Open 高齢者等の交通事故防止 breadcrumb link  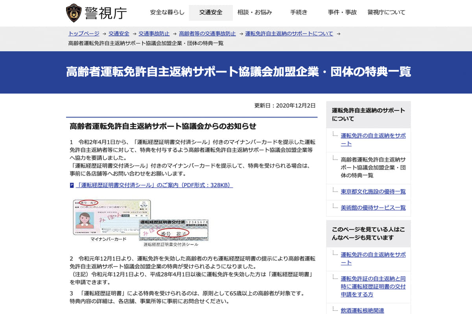click(207, 34)
